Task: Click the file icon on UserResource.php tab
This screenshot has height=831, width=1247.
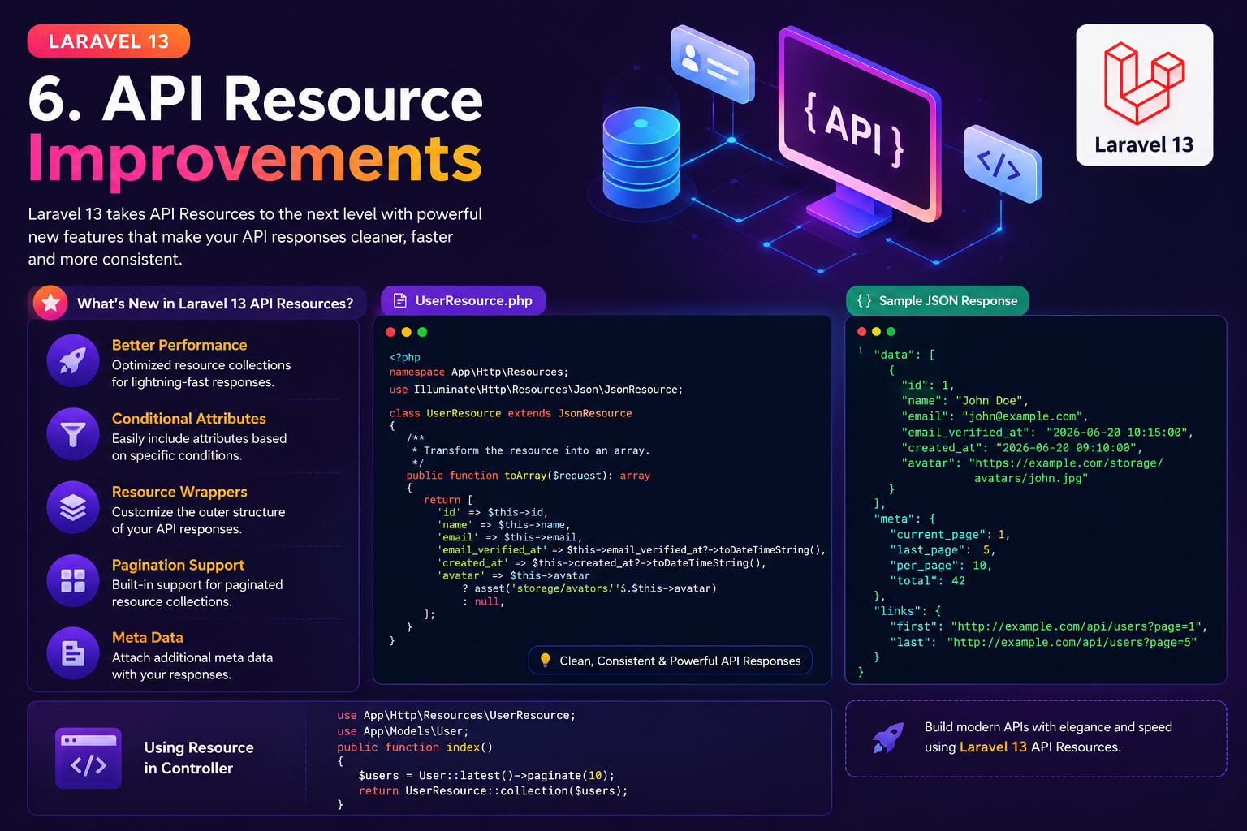Action: click(400, 301)
